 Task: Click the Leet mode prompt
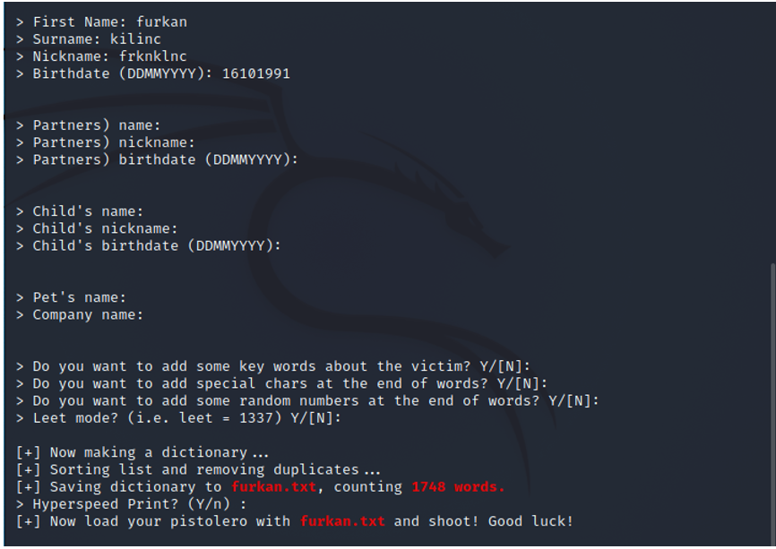pos(178,418)
